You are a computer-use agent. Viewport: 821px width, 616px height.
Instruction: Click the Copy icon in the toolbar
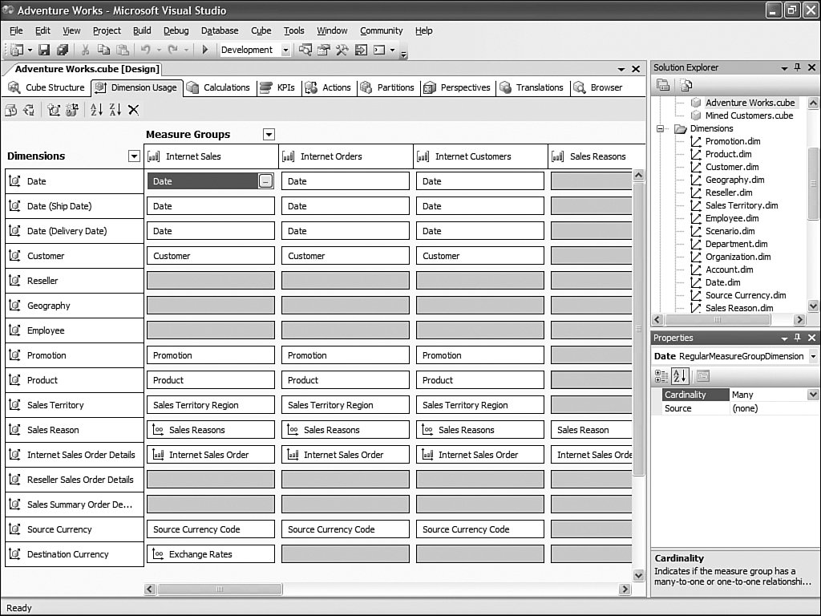[103, 50]
